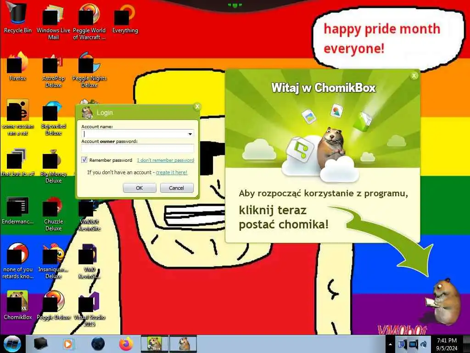The height and width of the screenshot is (353, 470).
Task: Select the ChomikBox desktop shortcut
Action: (17, 305)
